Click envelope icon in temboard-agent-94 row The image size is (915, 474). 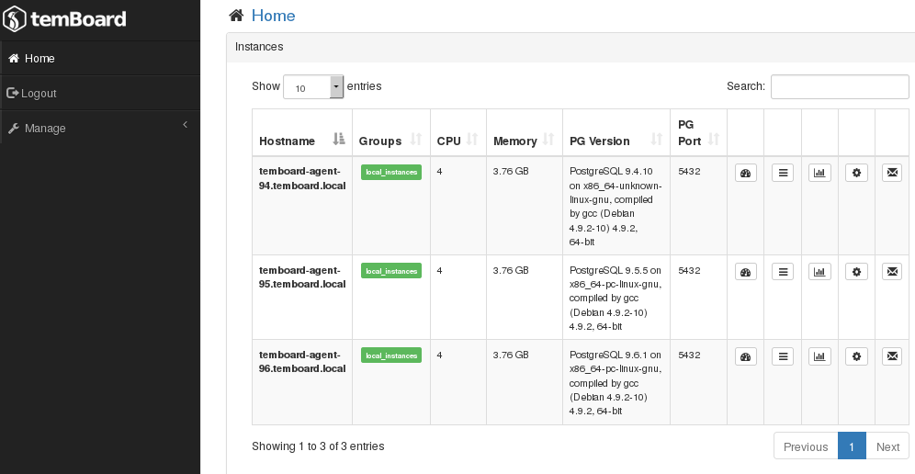892,173
